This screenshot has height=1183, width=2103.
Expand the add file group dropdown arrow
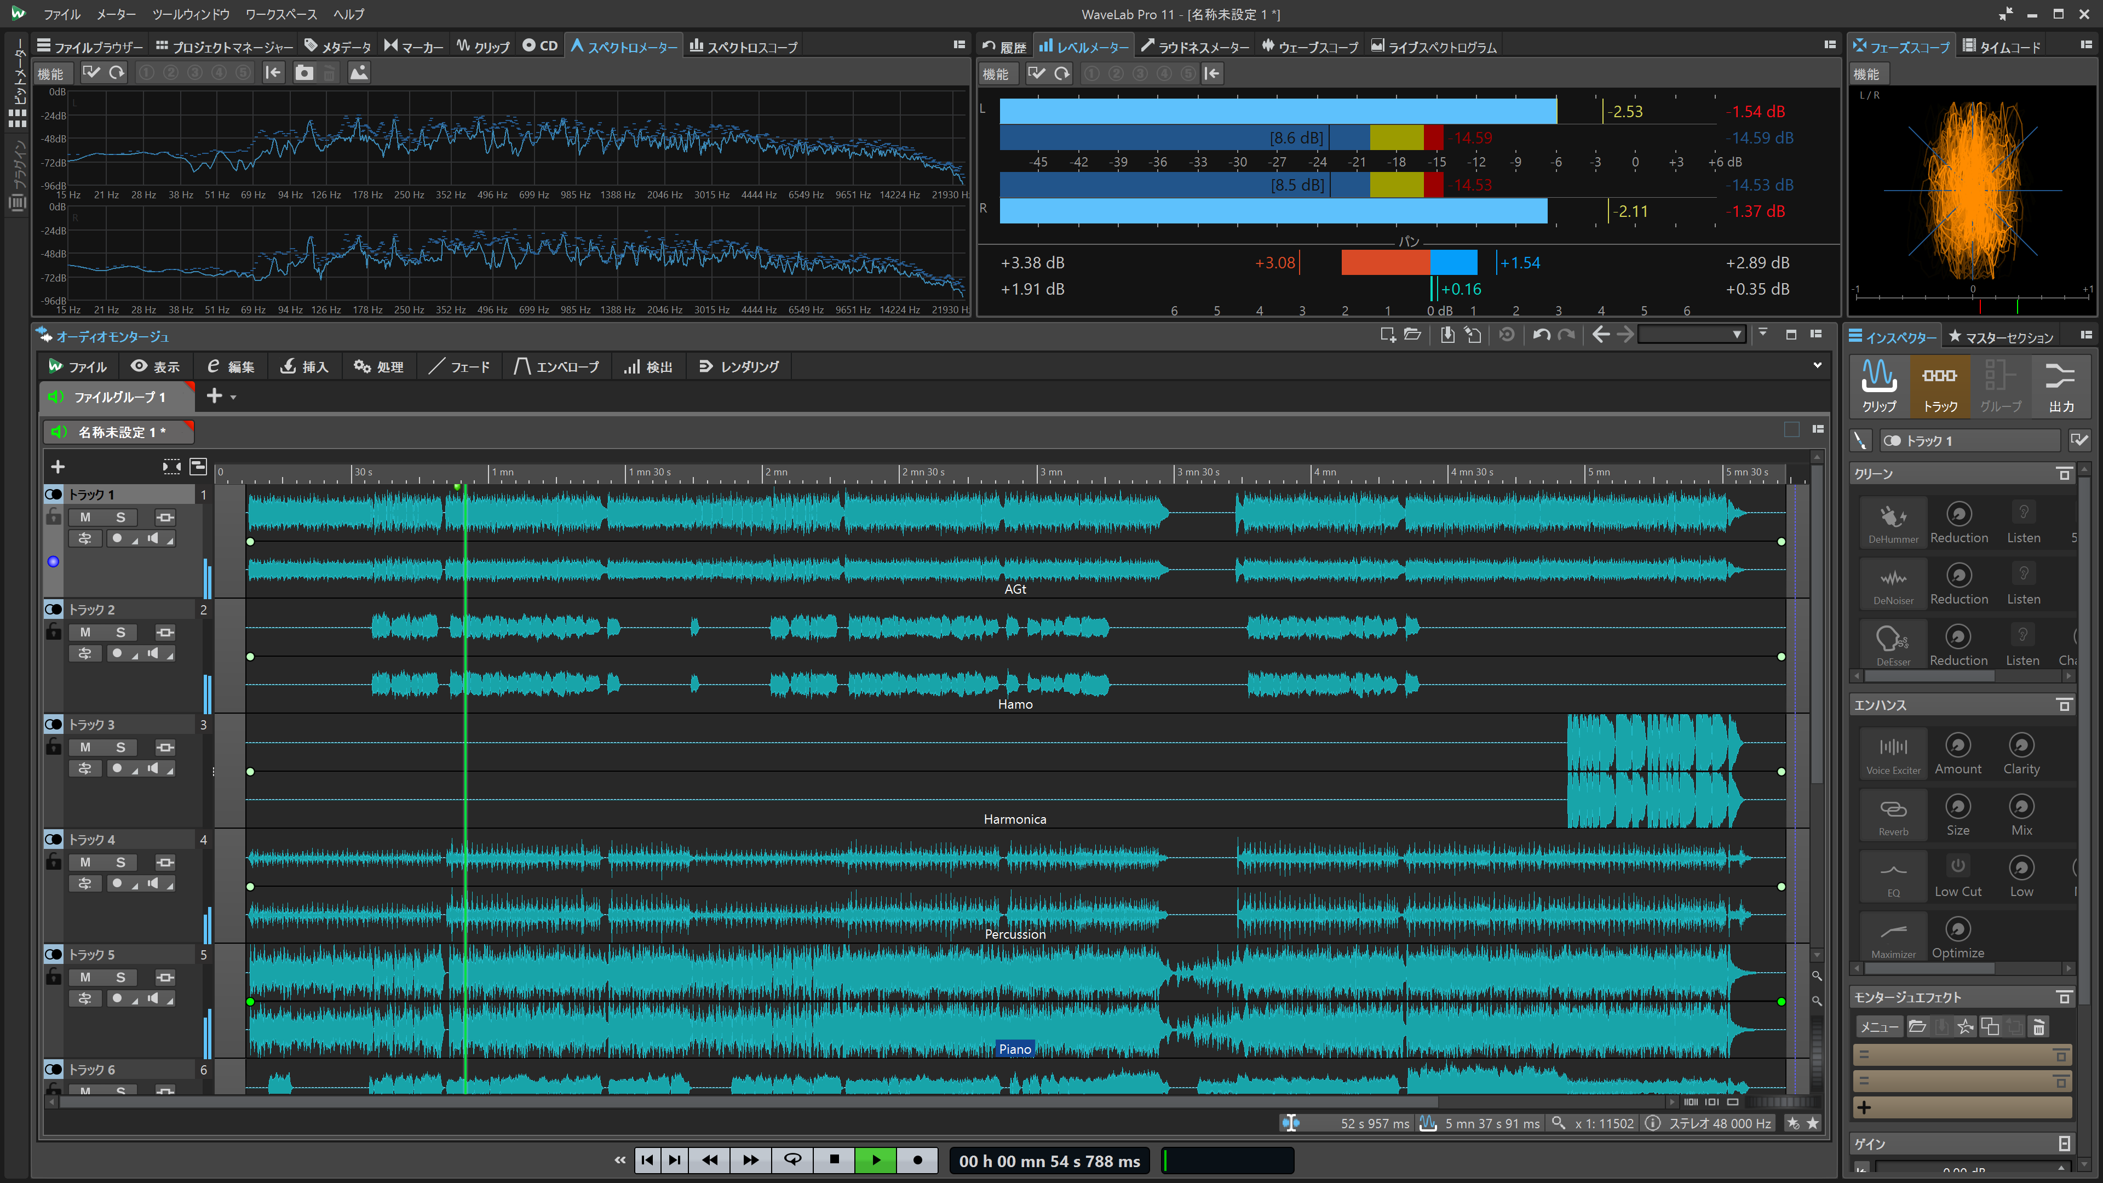point(233,398)
